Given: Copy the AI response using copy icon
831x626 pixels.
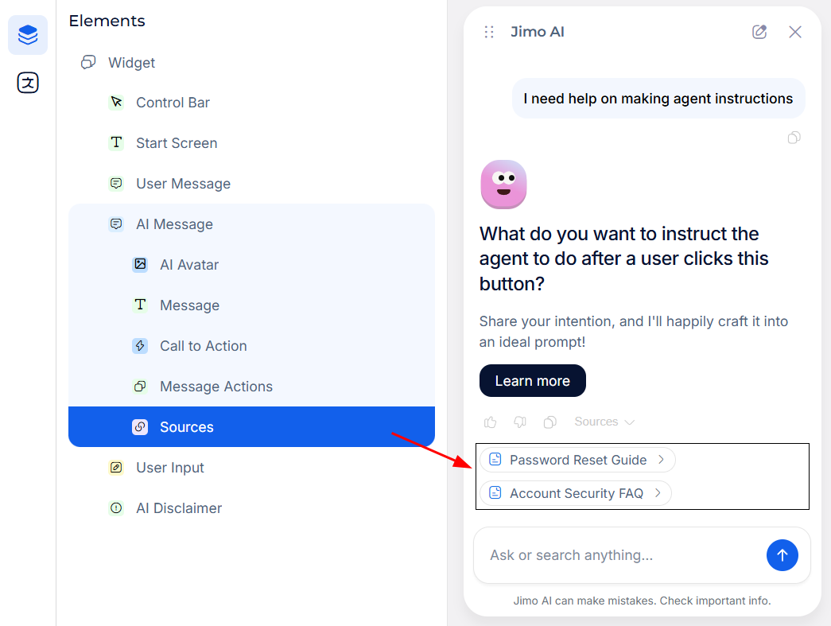Looking at the screenshot, I should pos(549,422).
